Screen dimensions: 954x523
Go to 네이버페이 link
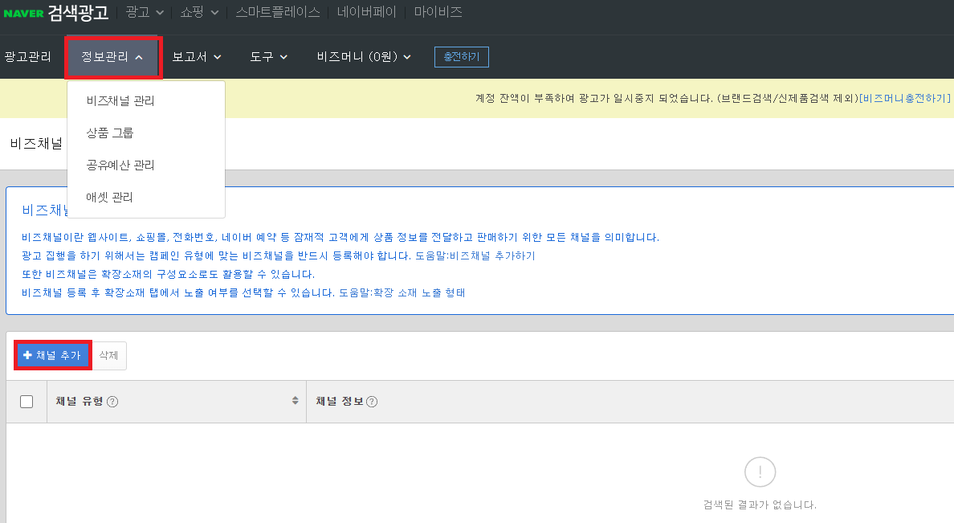tap(366, 12)
